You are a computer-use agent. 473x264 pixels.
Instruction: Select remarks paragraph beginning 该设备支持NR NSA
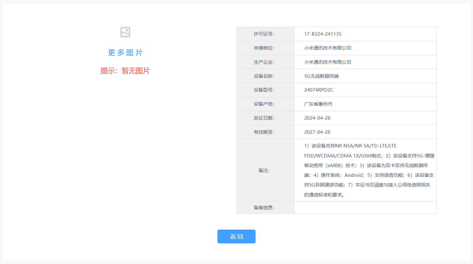369,170
